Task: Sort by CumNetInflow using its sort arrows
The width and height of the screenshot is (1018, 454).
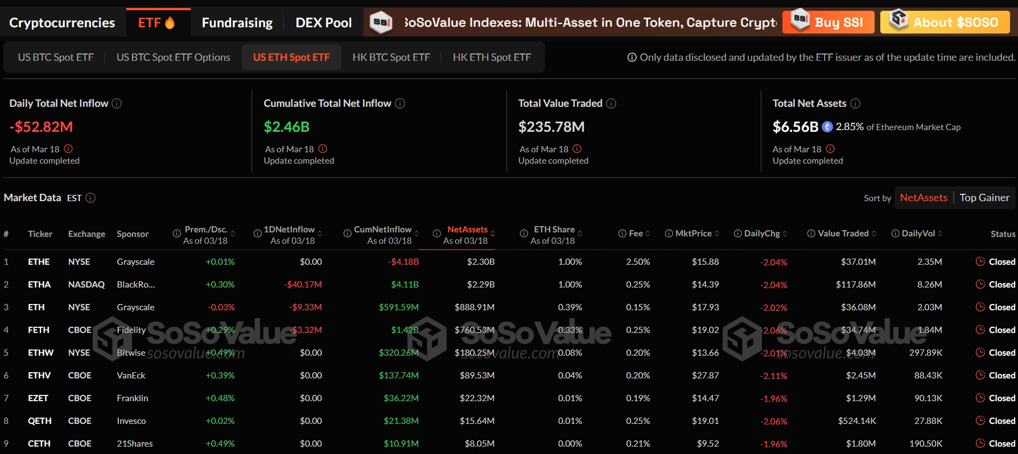Action: 417,234
